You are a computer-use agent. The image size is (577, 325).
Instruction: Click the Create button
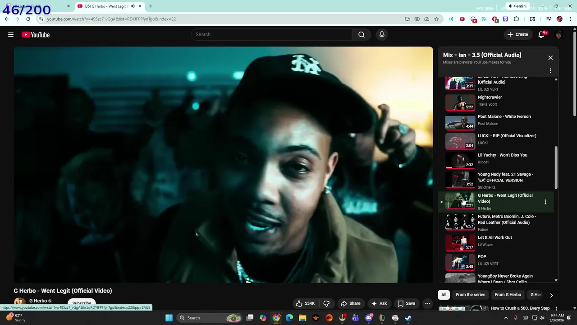point(517,34)
